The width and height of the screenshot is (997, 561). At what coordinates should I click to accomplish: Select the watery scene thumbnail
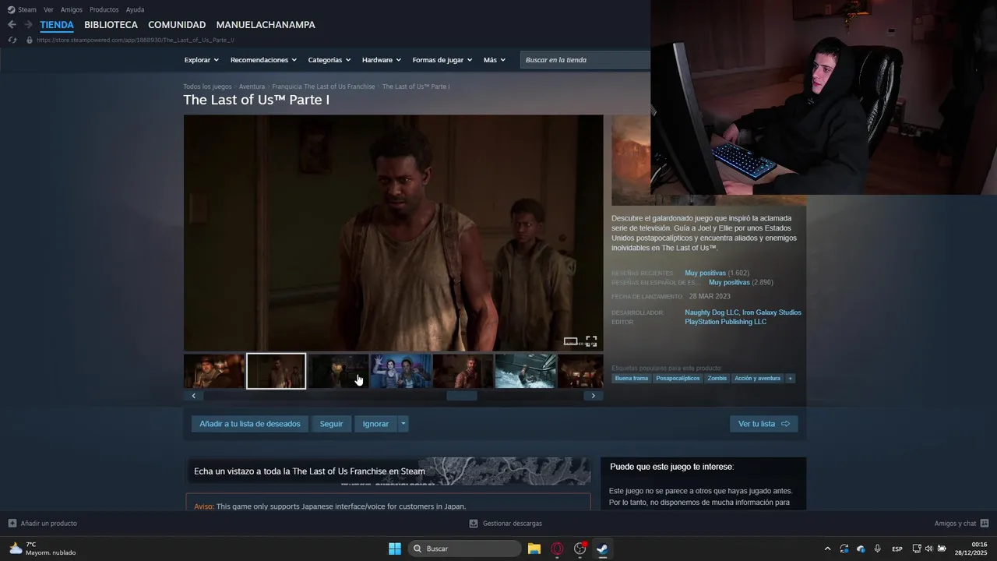click(x=526, y=371)
